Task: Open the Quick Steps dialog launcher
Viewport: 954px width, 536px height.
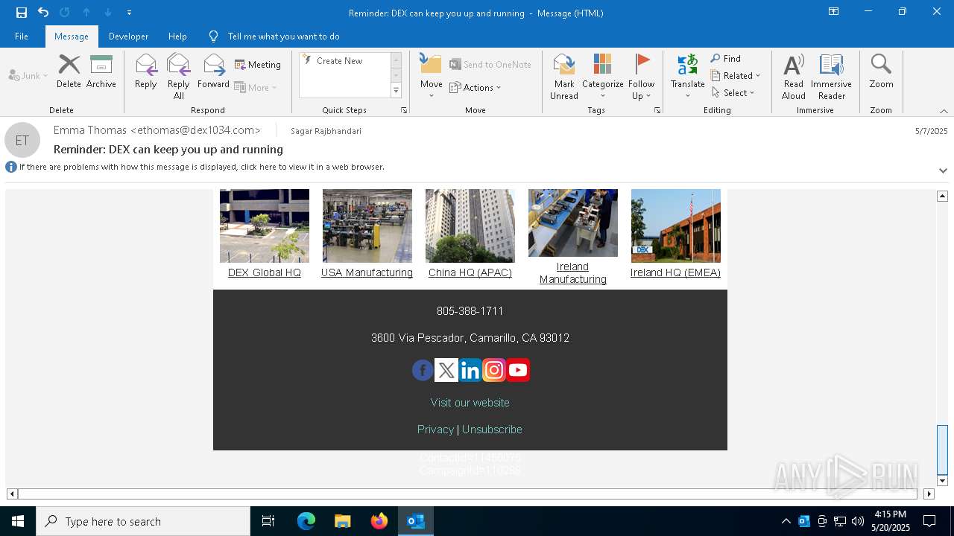Action: pyautogui.click(x=404, y=110)
